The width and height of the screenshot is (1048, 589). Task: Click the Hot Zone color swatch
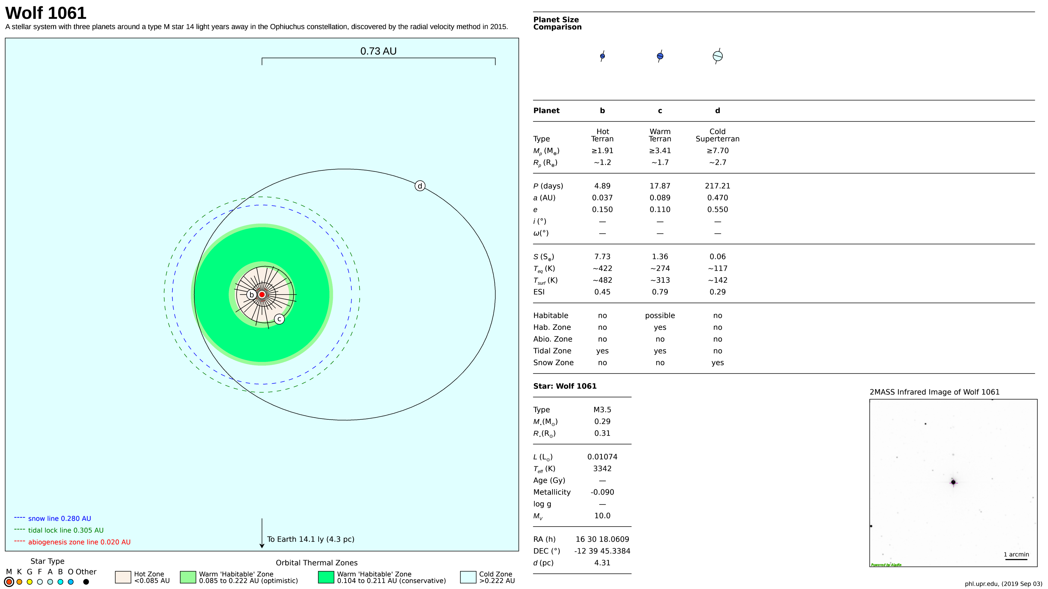pos(123,577)
